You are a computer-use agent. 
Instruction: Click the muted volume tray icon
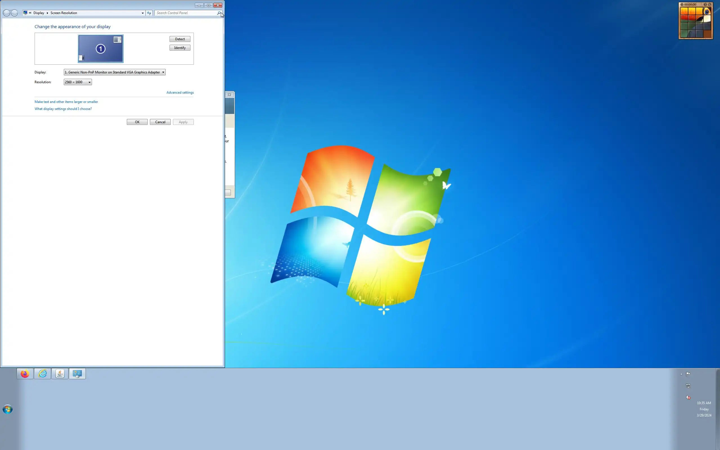[688, 397]
